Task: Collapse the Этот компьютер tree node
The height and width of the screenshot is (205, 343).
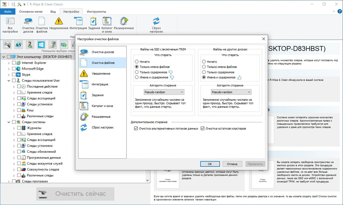Action: [3, 57]
